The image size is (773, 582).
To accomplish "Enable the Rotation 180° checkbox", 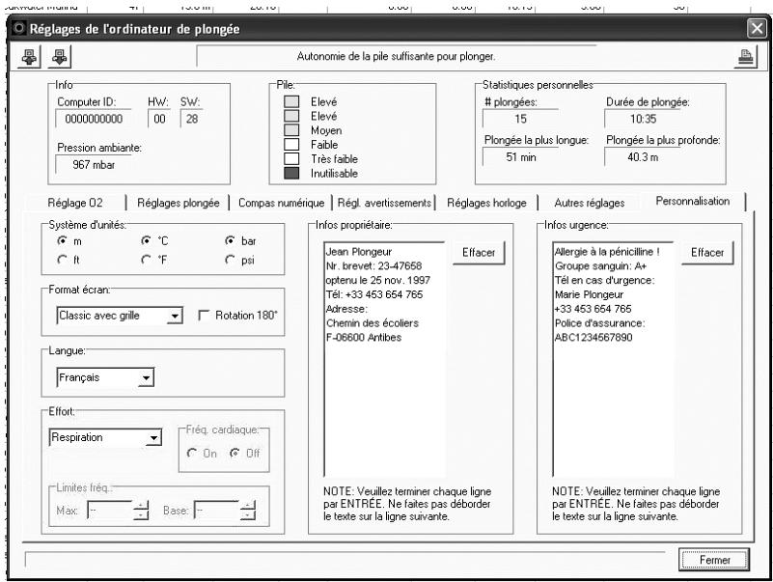I will click(x=204, y=316).
